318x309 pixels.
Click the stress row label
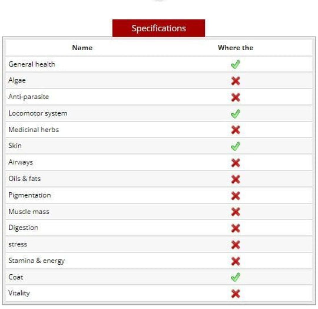pos(18,244)
